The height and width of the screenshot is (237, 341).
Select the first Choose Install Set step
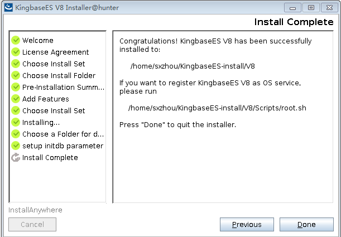[x=54, y=64]
